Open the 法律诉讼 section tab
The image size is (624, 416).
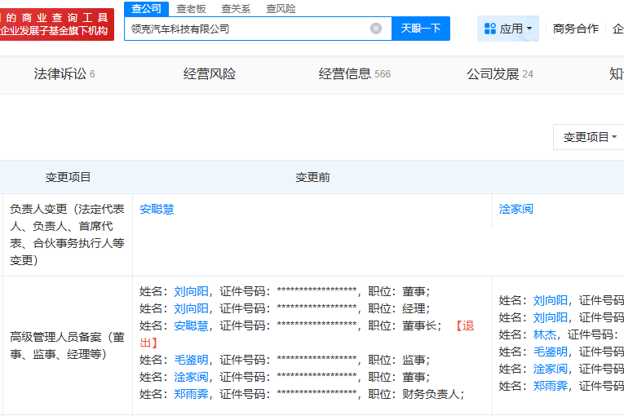64,74
